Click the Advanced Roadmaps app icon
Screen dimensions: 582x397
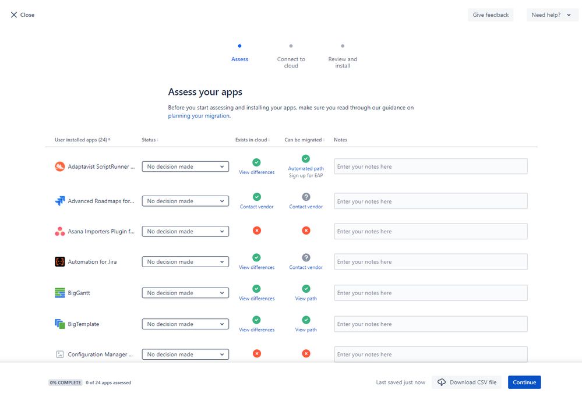pyautogui.click(x=59, y=201)
